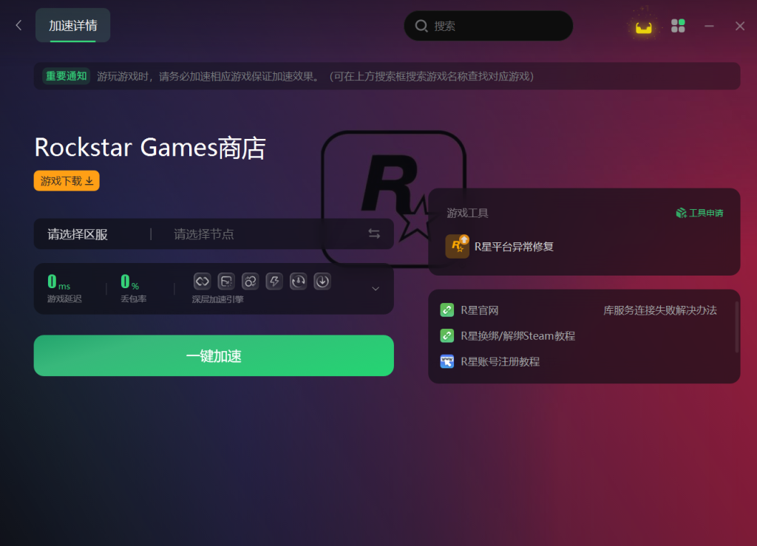
Task: Click the links panel scrollbar
Action: (737, 327)
